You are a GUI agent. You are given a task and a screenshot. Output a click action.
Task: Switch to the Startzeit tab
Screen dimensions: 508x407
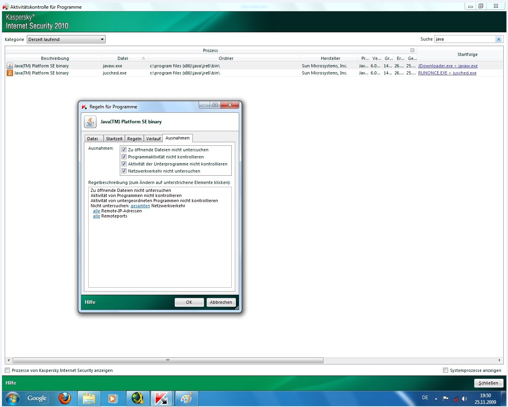(114, 139)
